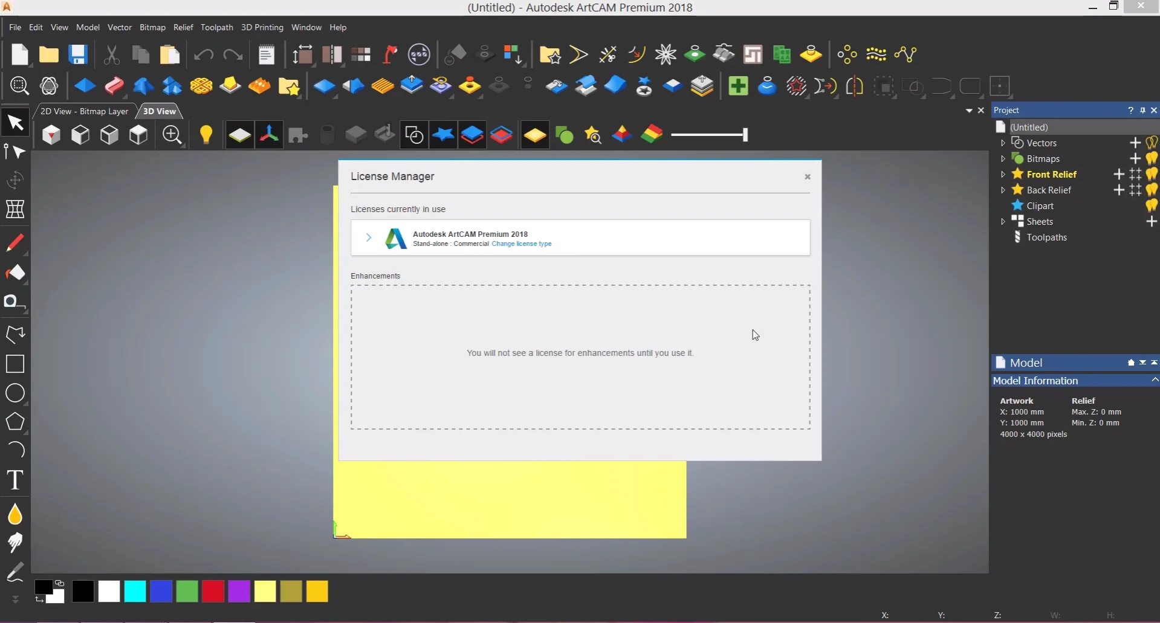Screen dimensions: 1160x623
Task: Select the yellow droplet tool in left toolbar
Action: click(x=15, y=515)
